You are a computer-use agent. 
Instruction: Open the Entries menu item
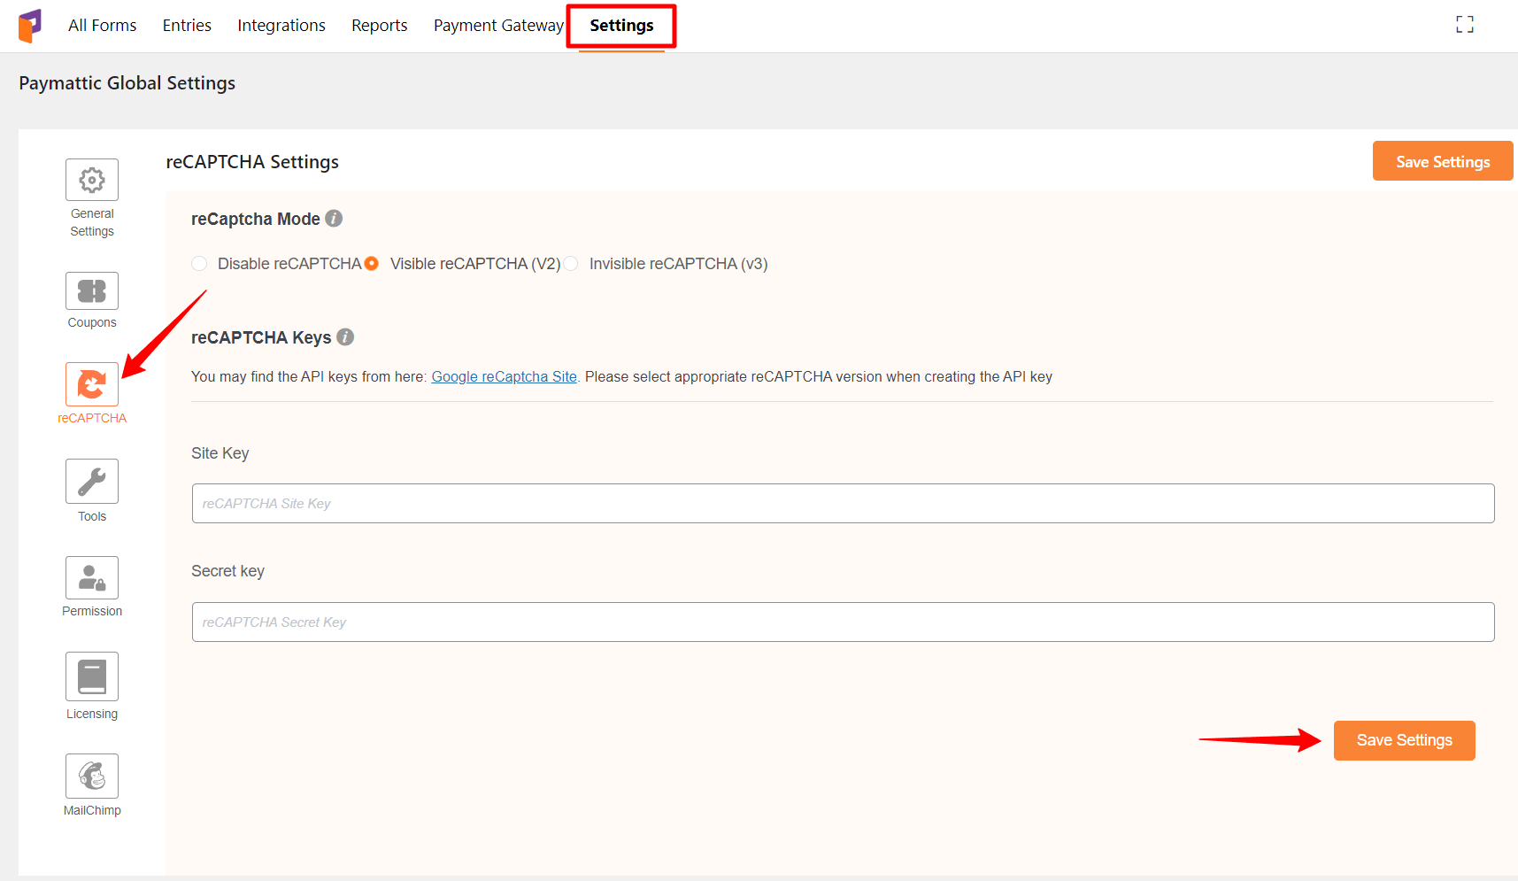tap(187, 26)
